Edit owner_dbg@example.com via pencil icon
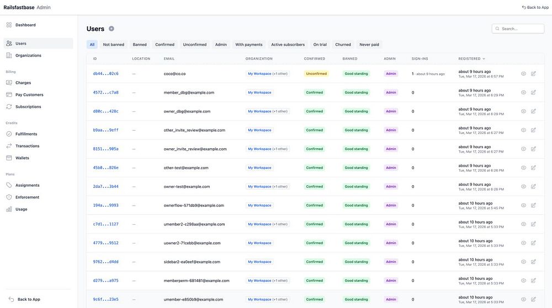 pyautogui.click(x=533, y=111)
